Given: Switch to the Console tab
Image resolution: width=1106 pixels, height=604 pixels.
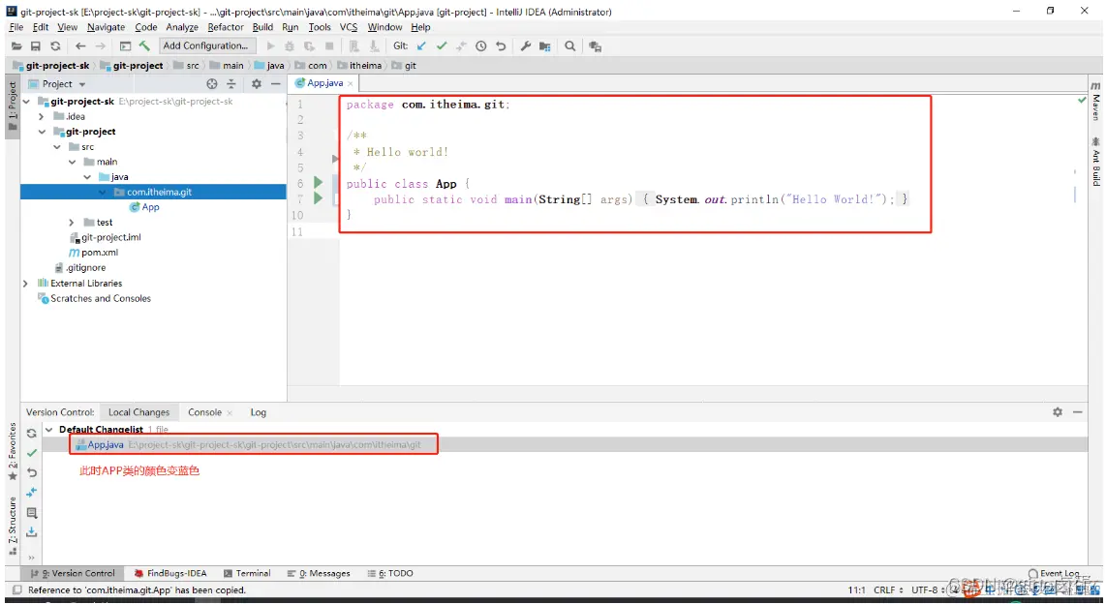Looking at the screenshot, I should (x=204, y=412).
